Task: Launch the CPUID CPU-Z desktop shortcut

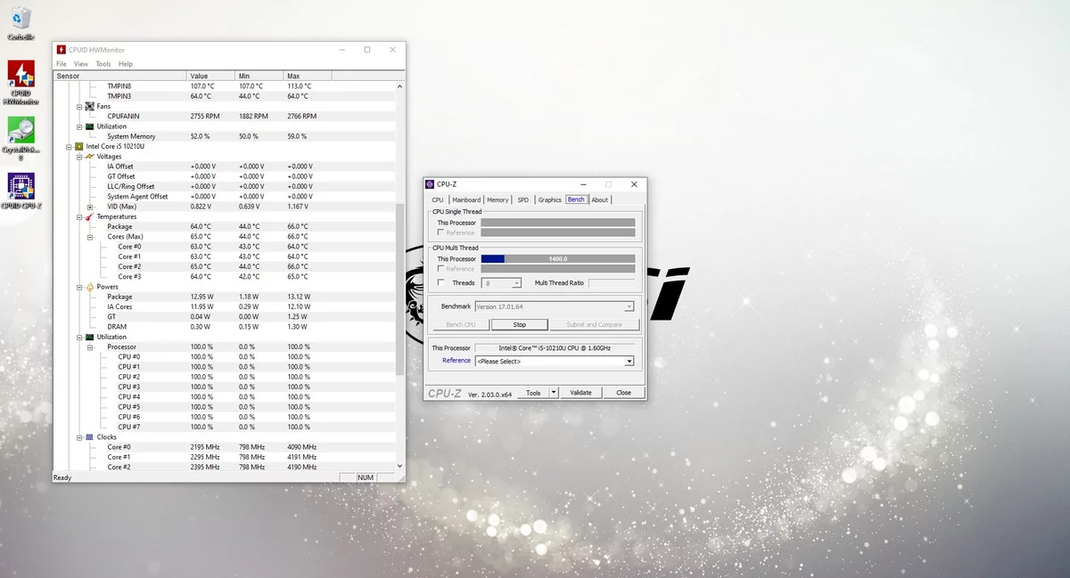Action: click(21, 191)
